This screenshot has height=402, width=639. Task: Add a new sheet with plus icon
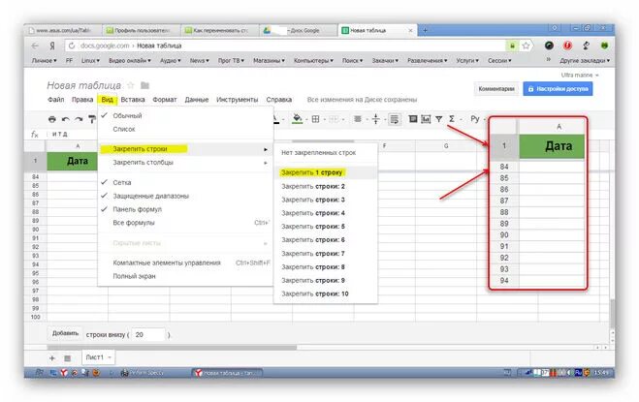coord(52,358)
